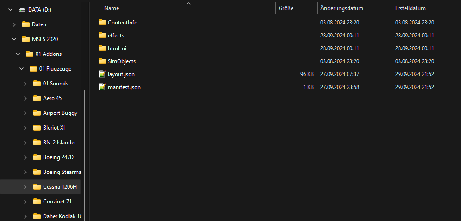Screen dimensions: 461x221
Task: Expand the Cessna T206H tree node
Action: [x=25, y=187]
